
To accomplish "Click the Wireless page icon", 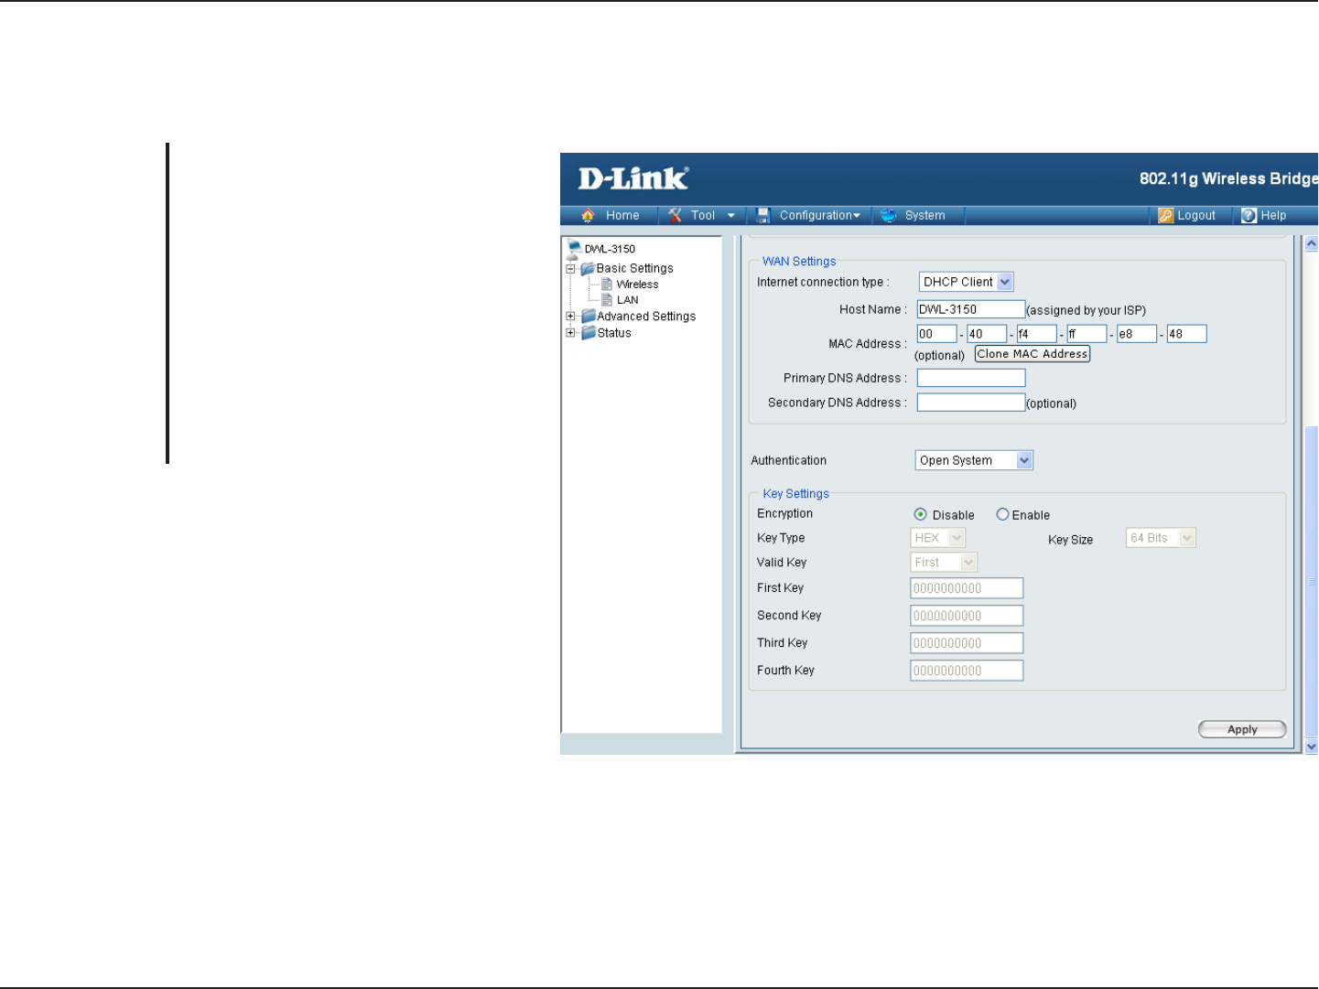I will point(607,285).
